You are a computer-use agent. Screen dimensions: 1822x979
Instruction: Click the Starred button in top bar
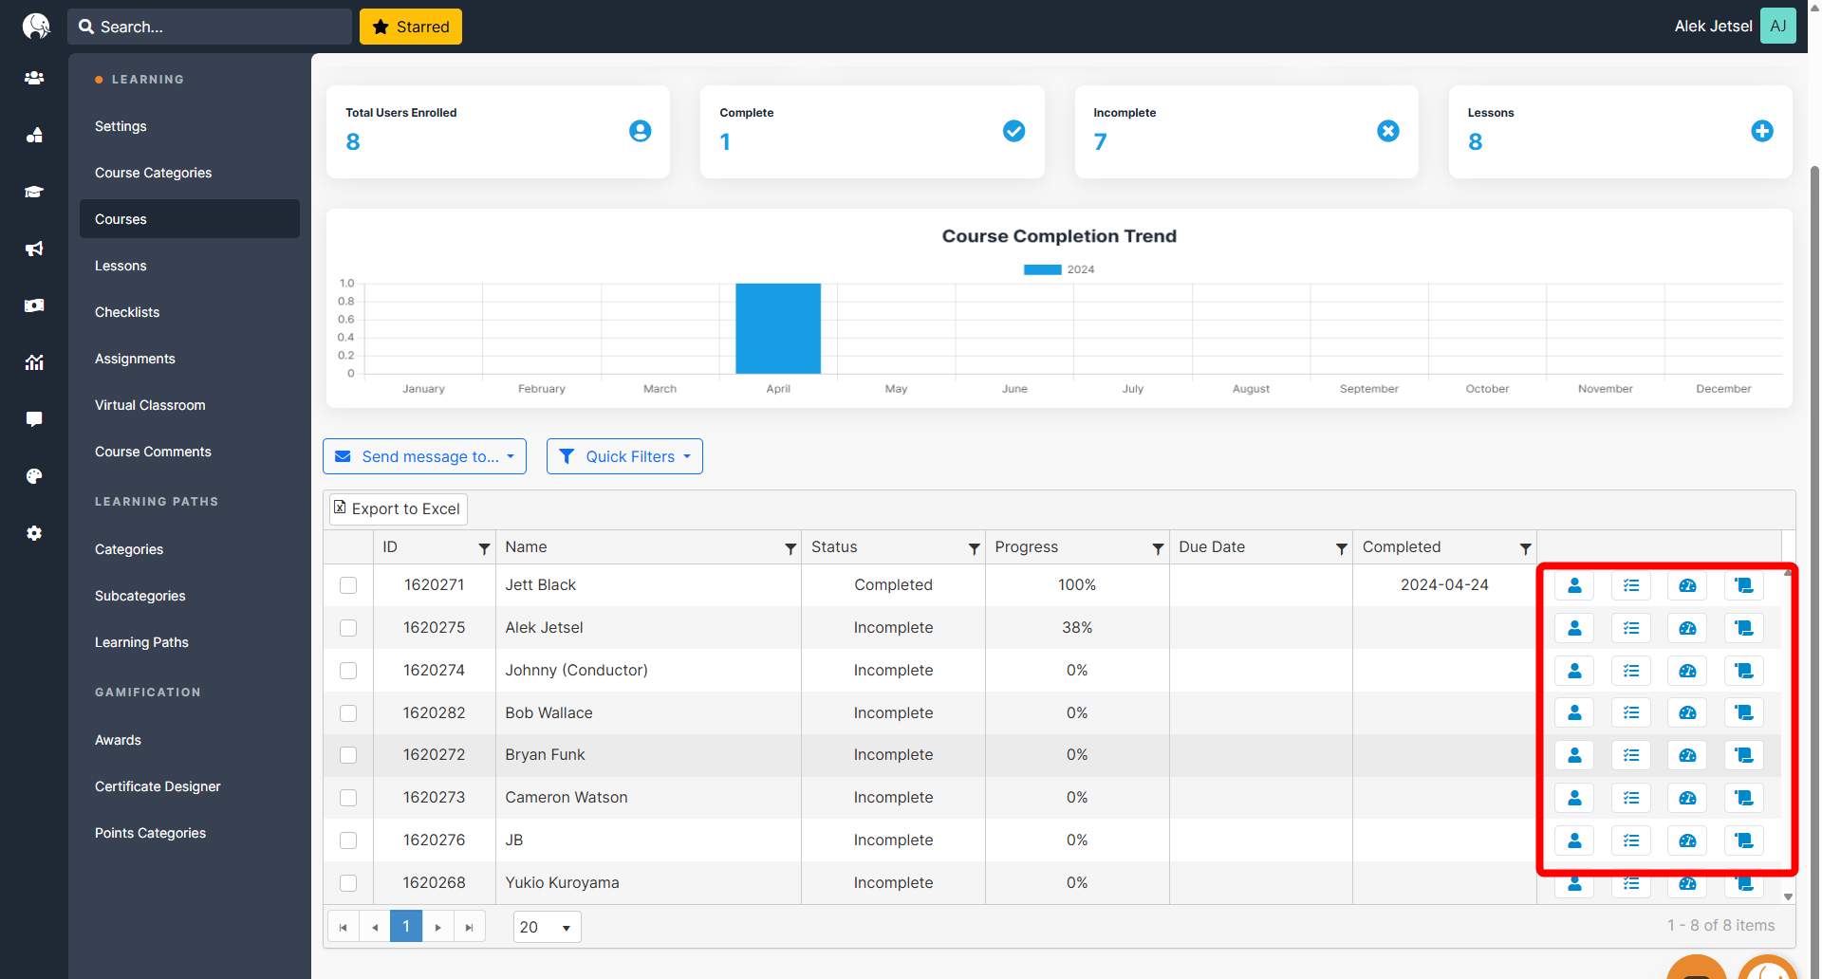point(411,27)
